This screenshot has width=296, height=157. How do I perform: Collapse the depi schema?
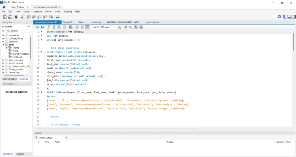point(3,45)
